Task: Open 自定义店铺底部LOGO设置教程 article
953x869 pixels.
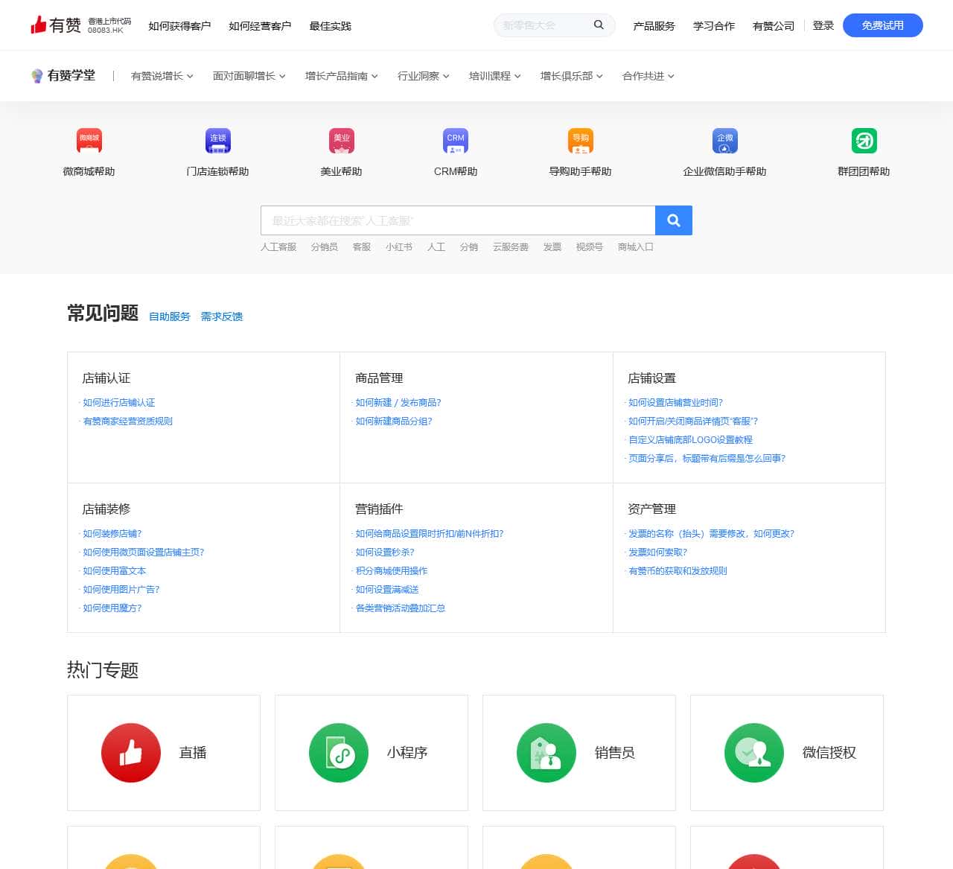Action: [691, 440]
